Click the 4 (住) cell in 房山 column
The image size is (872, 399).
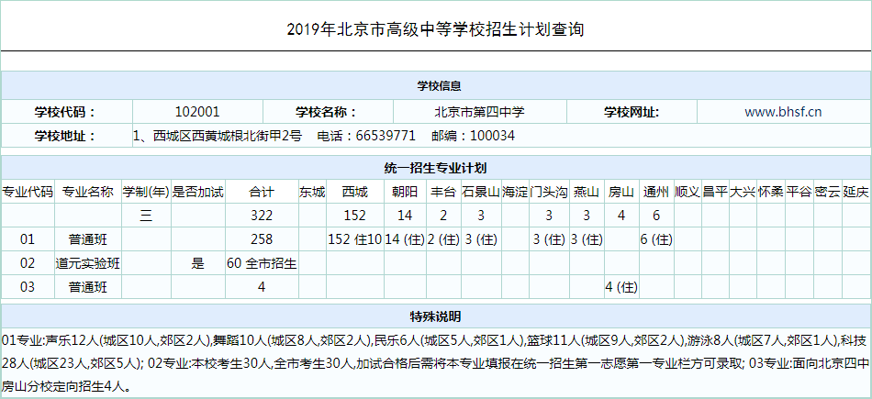click(x=621, y=287)
